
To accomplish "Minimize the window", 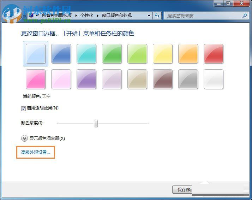I will click(219, 4).
